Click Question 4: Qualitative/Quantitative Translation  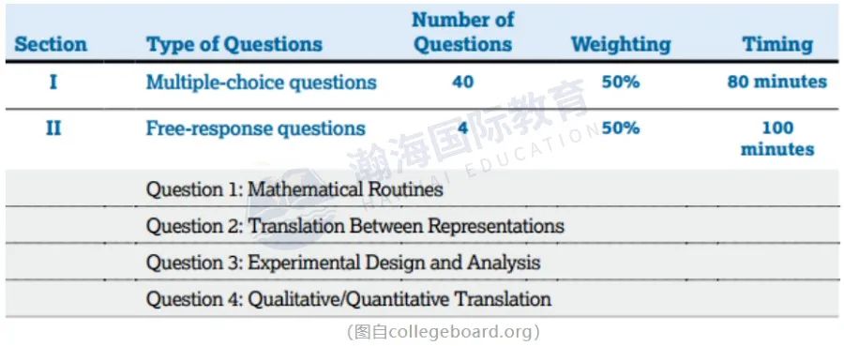point(349,299)
